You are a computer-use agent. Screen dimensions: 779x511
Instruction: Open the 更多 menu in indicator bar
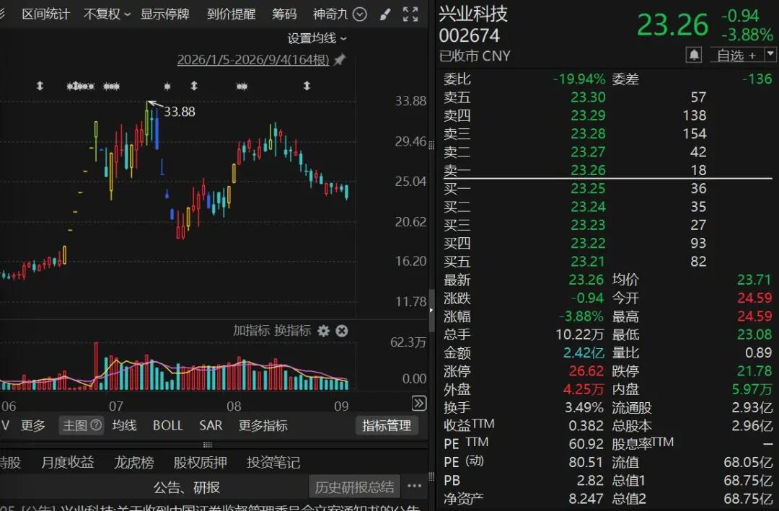tap(32, 425)
